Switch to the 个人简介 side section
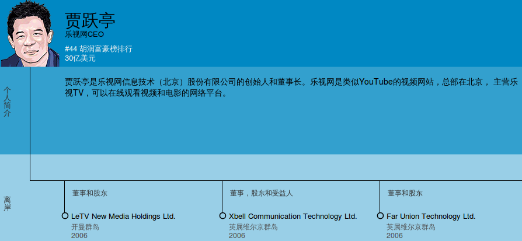This screenshot has width=522, height=241. (7, 102)
